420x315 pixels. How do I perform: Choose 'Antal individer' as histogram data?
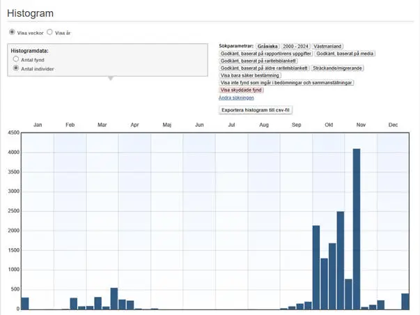pyautogui.click(x=16, y=69)
